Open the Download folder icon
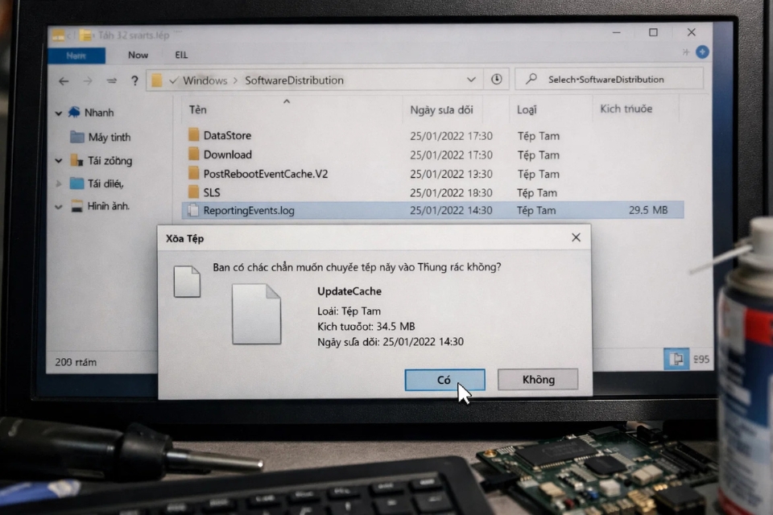The height and width of the screenshot is (515, 773). (x=194, y=154)
